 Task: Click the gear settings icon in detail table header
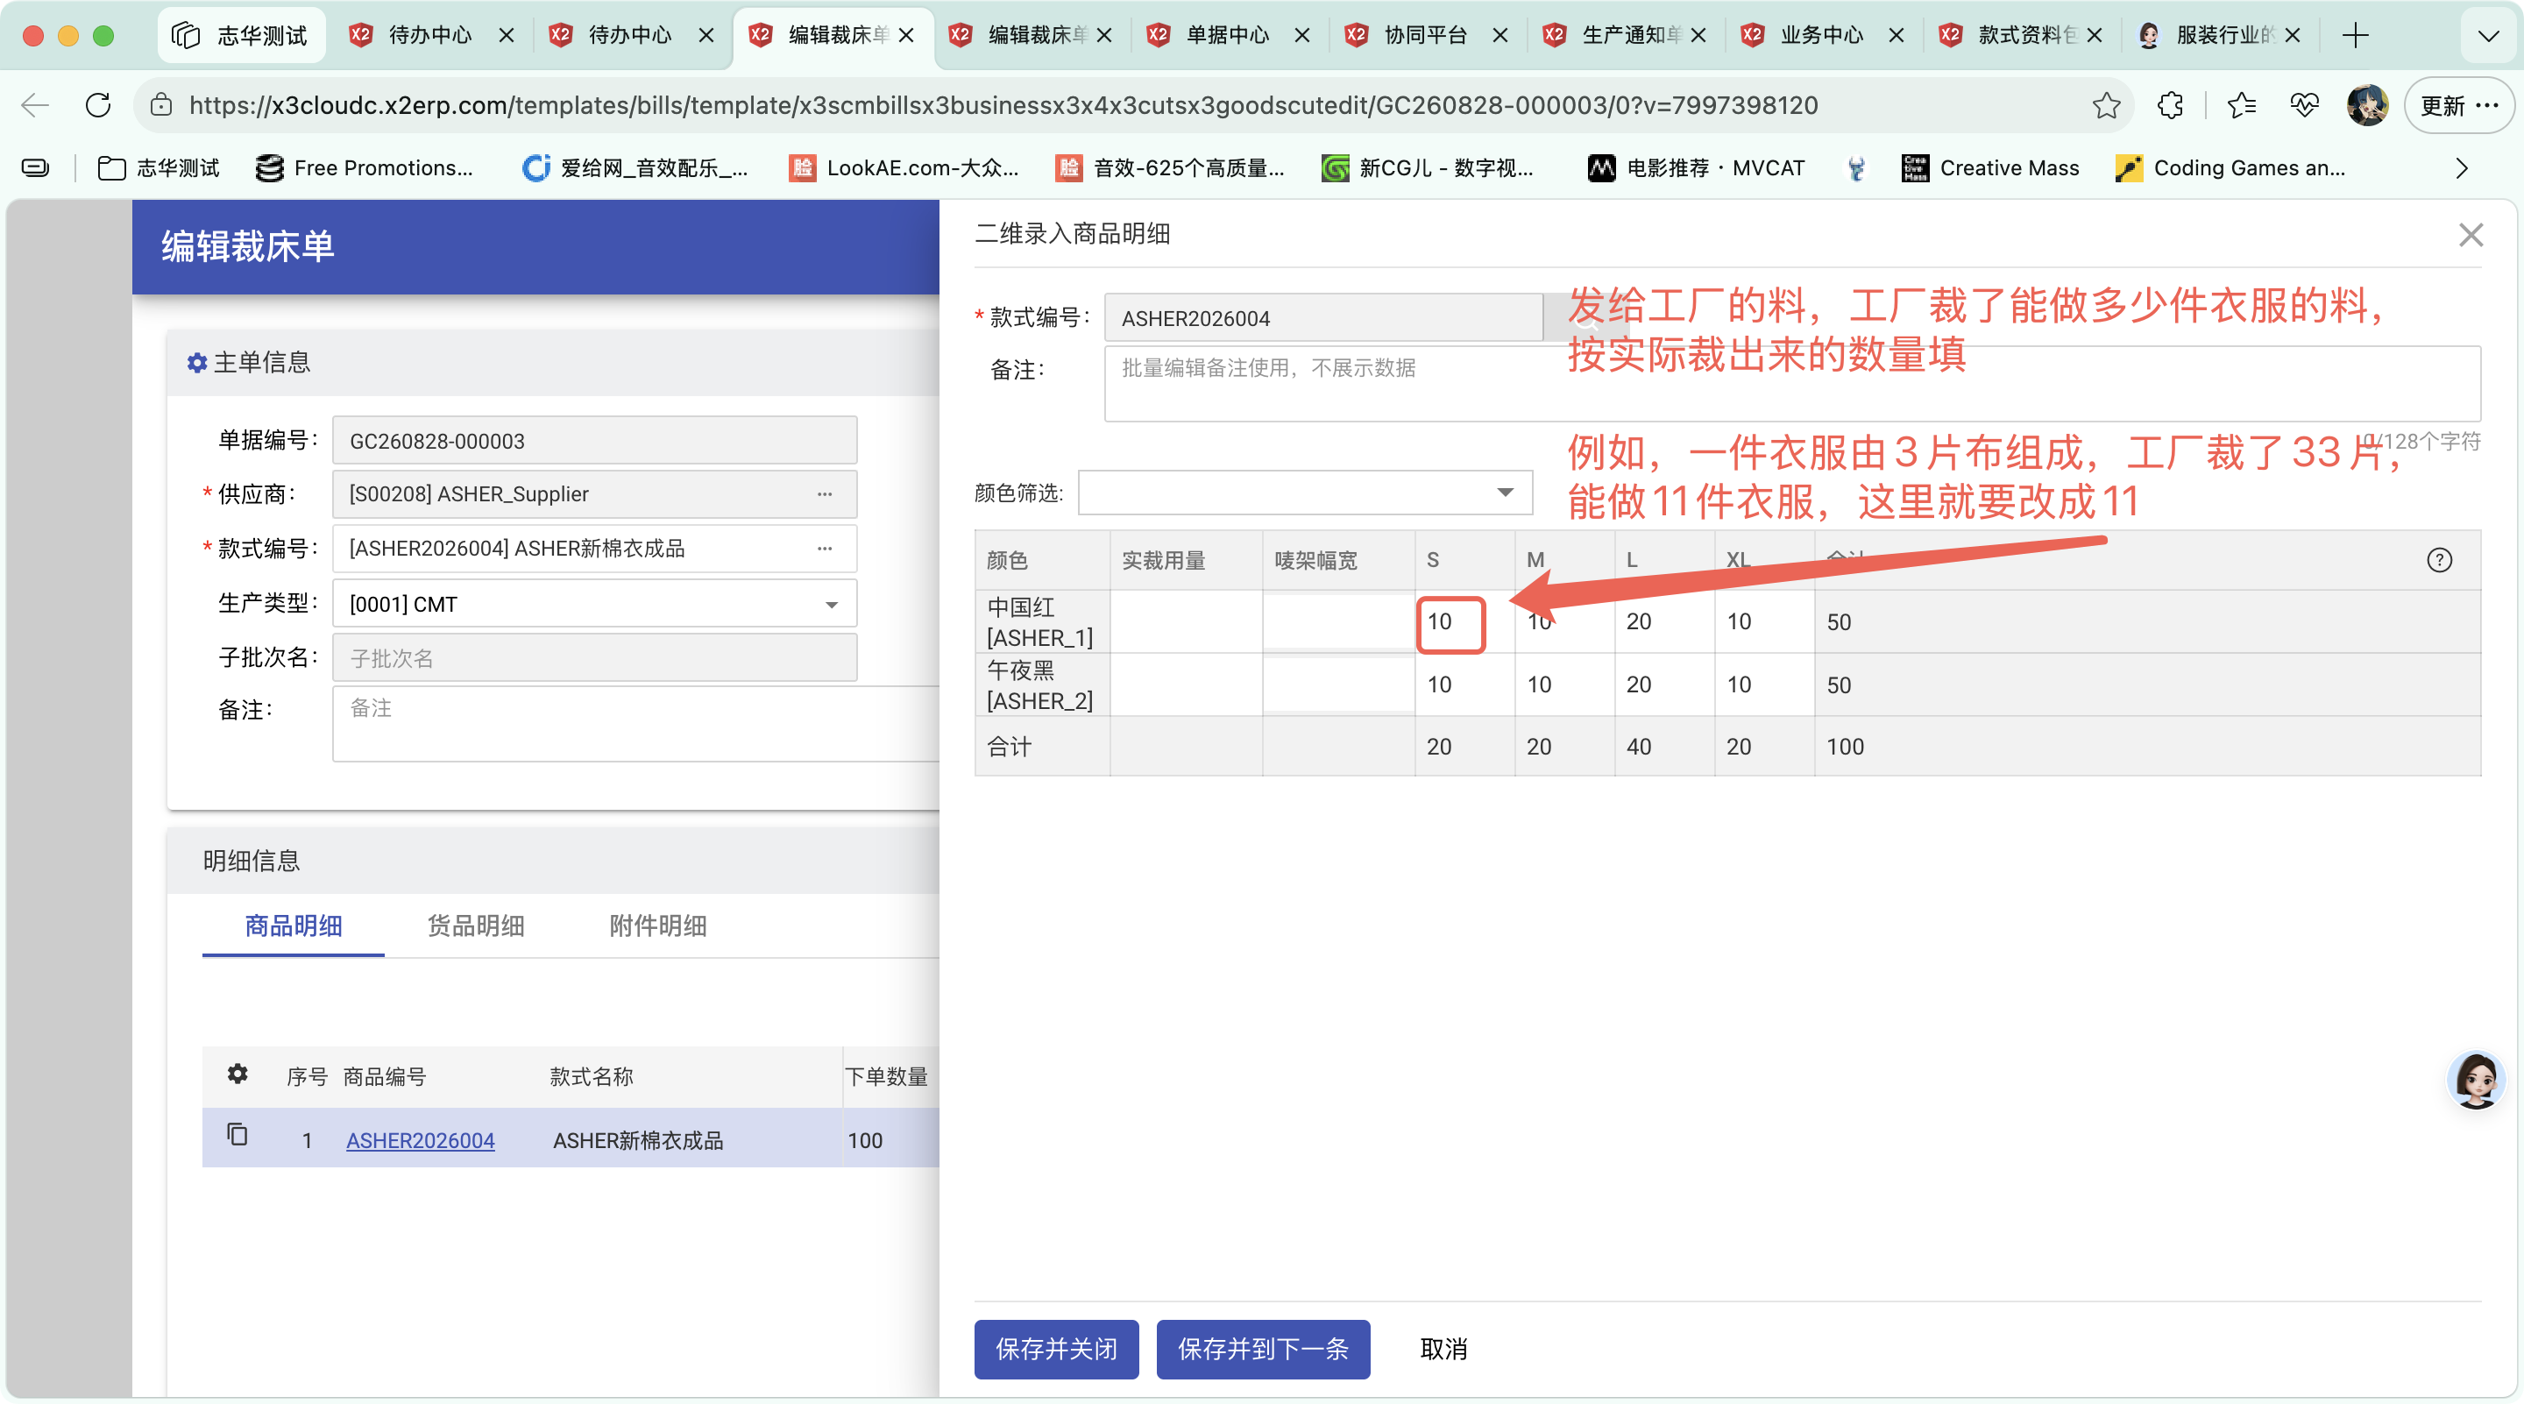pos(238,1074)
